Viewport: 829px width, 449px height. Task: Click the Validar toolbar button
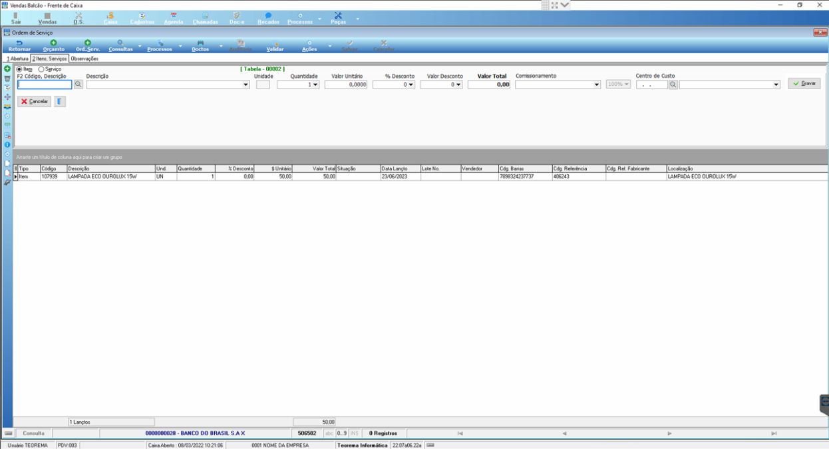pos(275,46)
